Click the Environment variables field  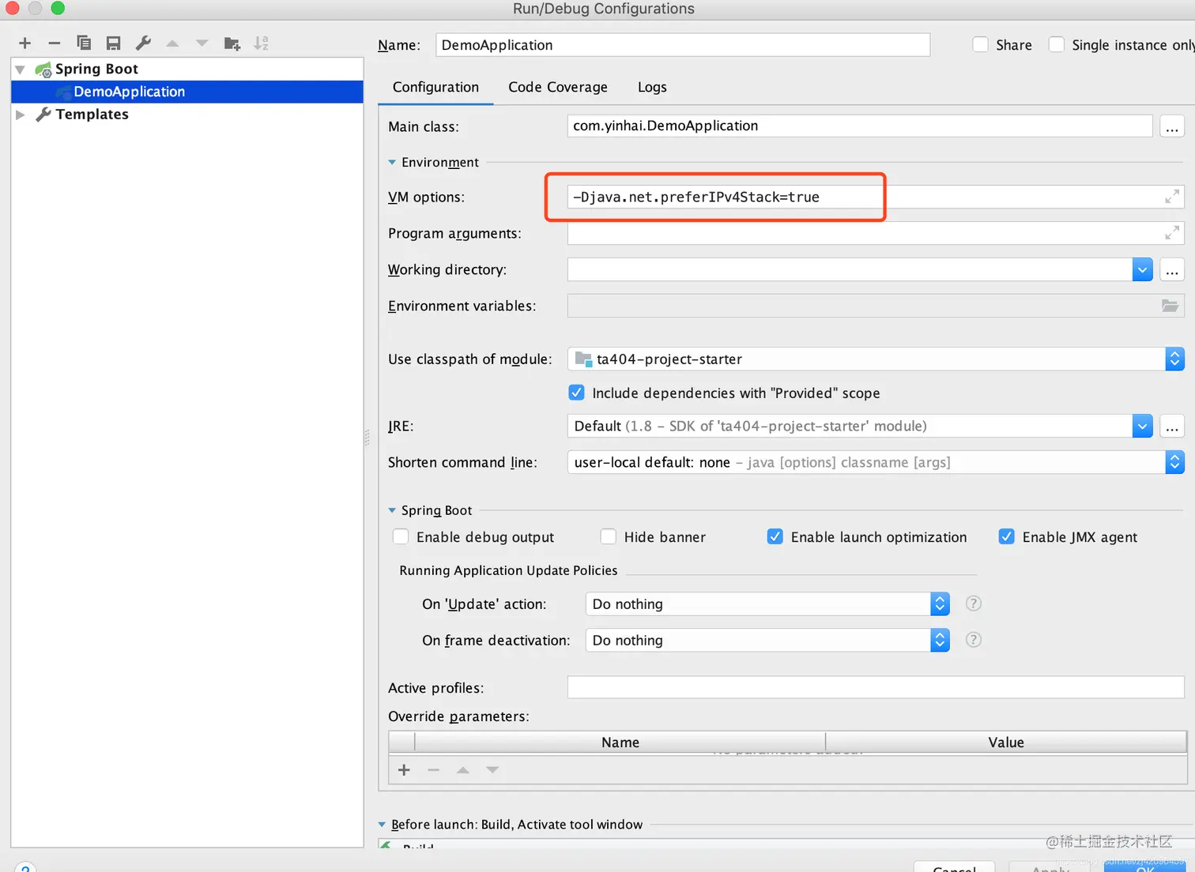[876, 306]
